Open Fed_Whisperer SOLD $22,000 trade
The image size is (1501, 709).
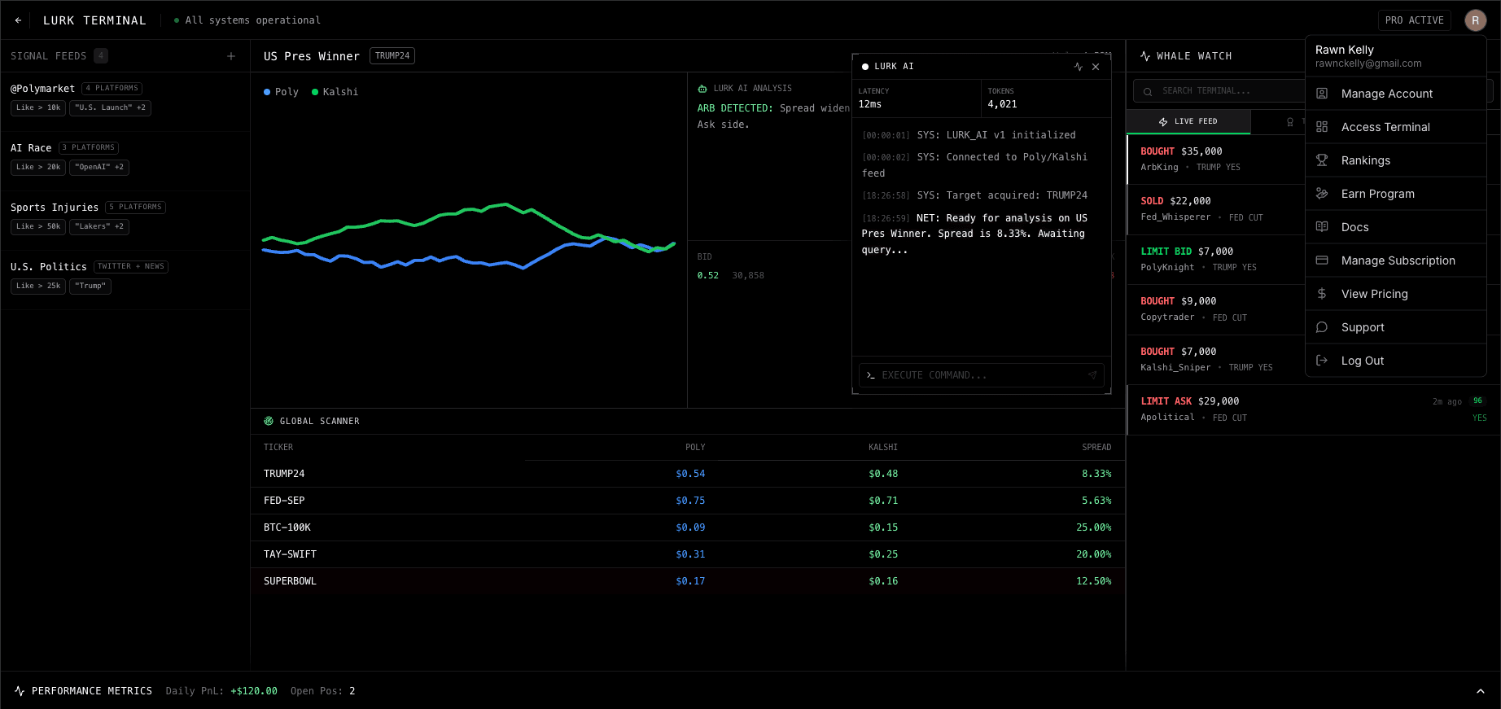pos(1216,209)
